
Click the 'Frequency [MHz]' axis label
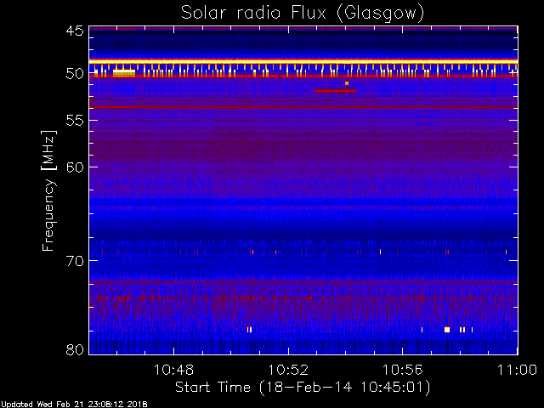[x=49, y=190]
